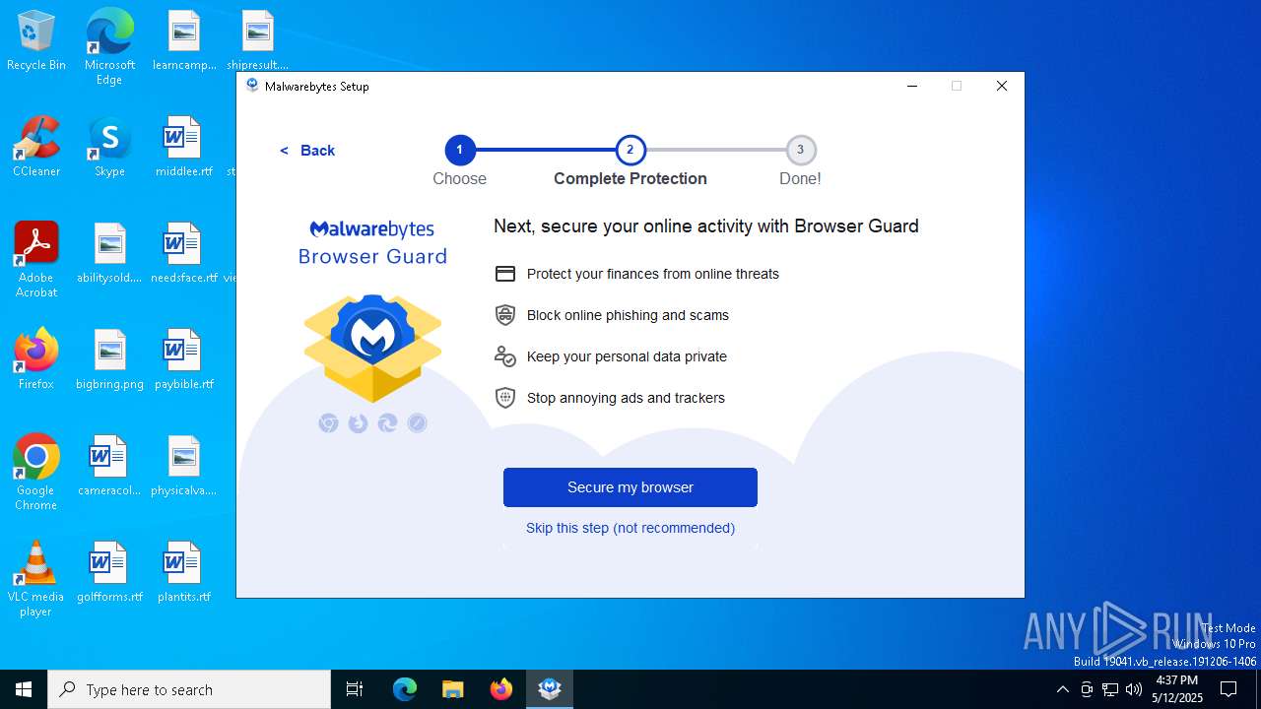This screenshot has height=709, width=1261.
Task: Select the paybible.rtf desktop file
Action: 183,359
